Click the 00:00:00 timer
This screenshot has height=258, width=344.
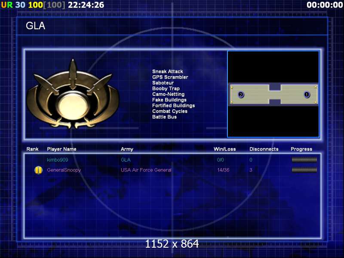pyautogui.click(x=325, y=5)
